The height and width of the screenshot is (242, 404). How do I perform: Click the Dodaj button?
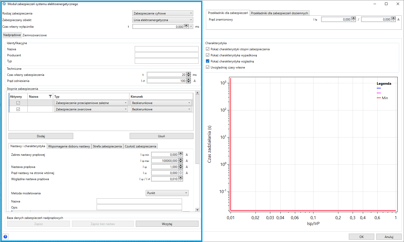click(41, 136)
